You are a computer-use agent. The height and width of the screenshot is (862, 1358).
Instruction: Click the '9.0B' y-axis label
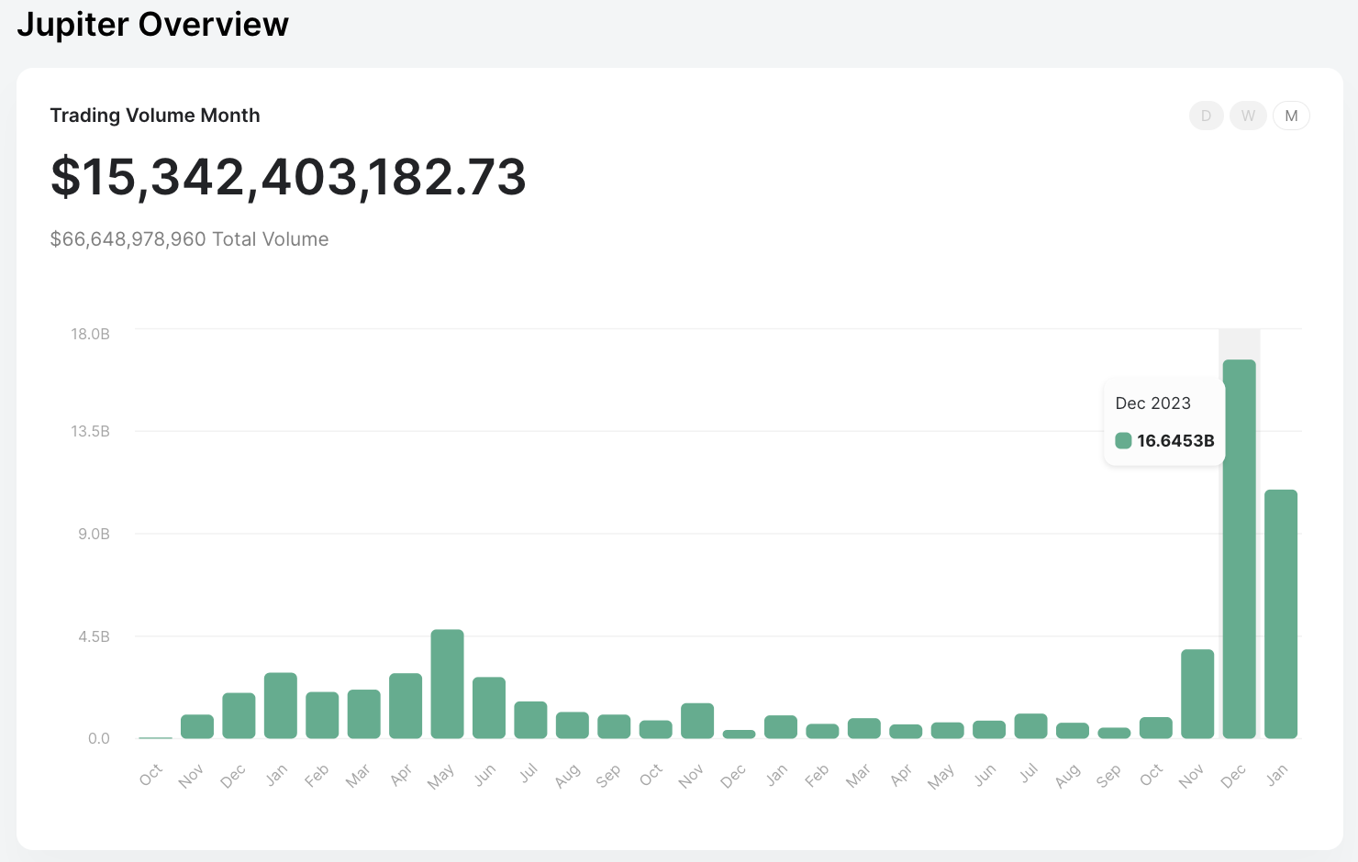94,534
